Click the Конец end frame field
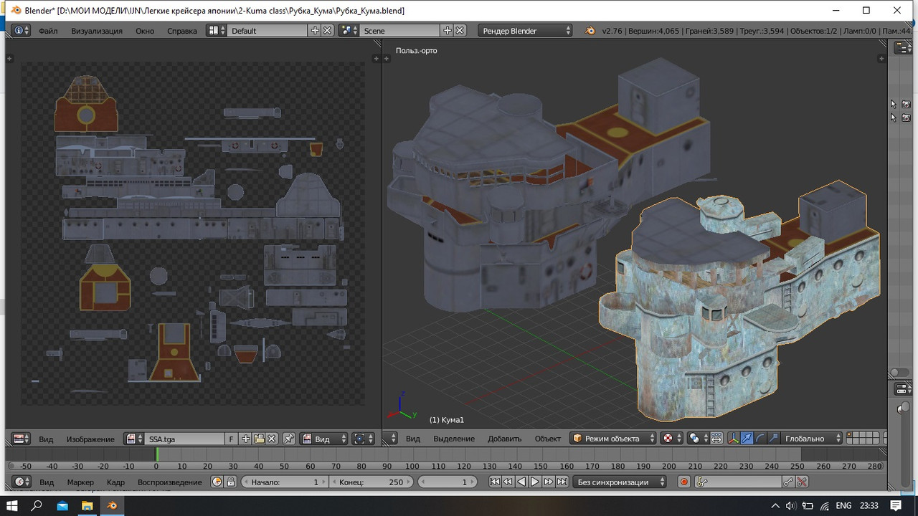This screenshot has height=516, width=918. click(370, 482)
